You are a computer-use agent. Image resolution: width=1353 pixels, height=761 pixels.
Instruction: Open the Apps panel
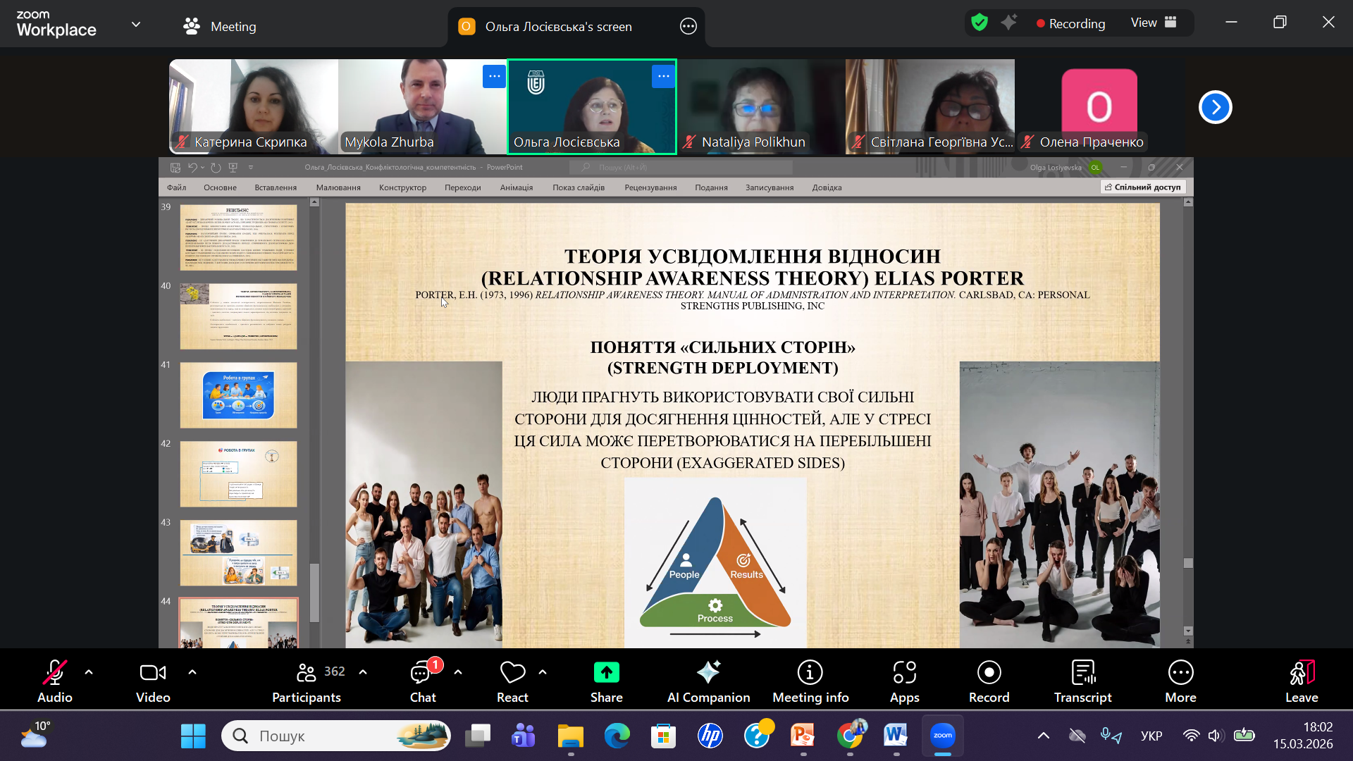click(904, 681)
